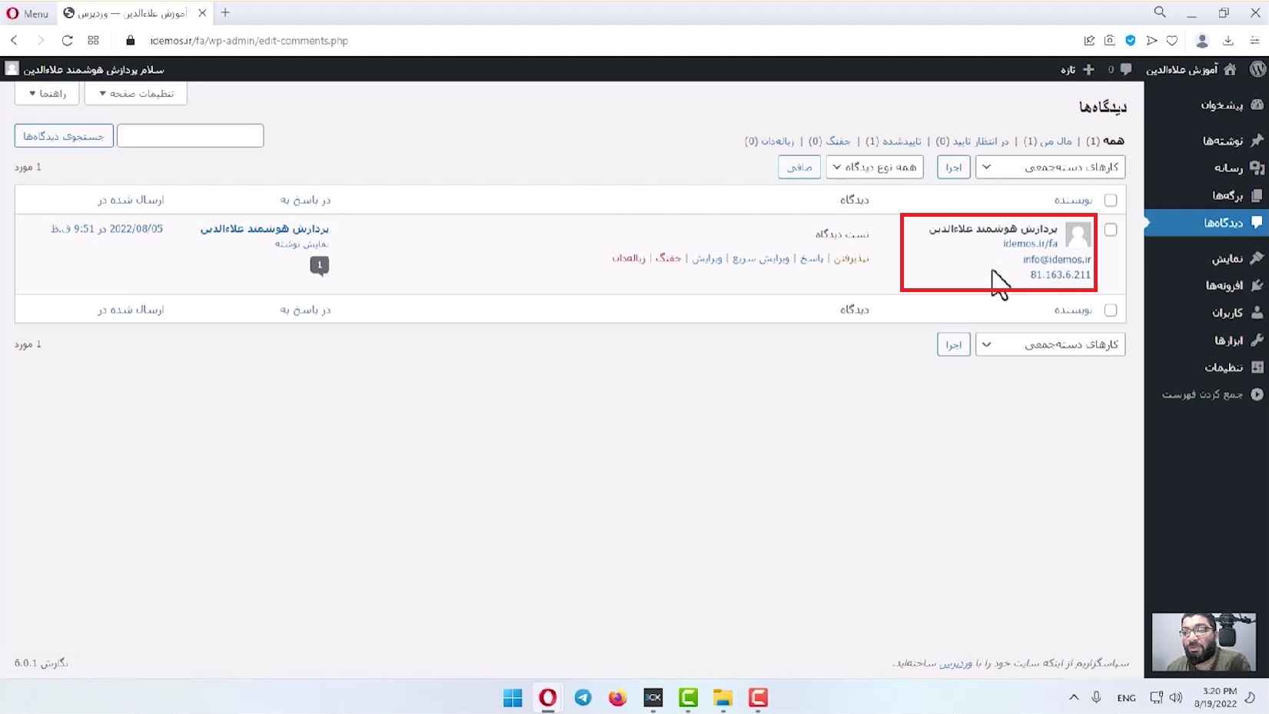1269x714 pixels.
Task: Click the wrench icon beside ابزارها
Action: click(1257, 340)
